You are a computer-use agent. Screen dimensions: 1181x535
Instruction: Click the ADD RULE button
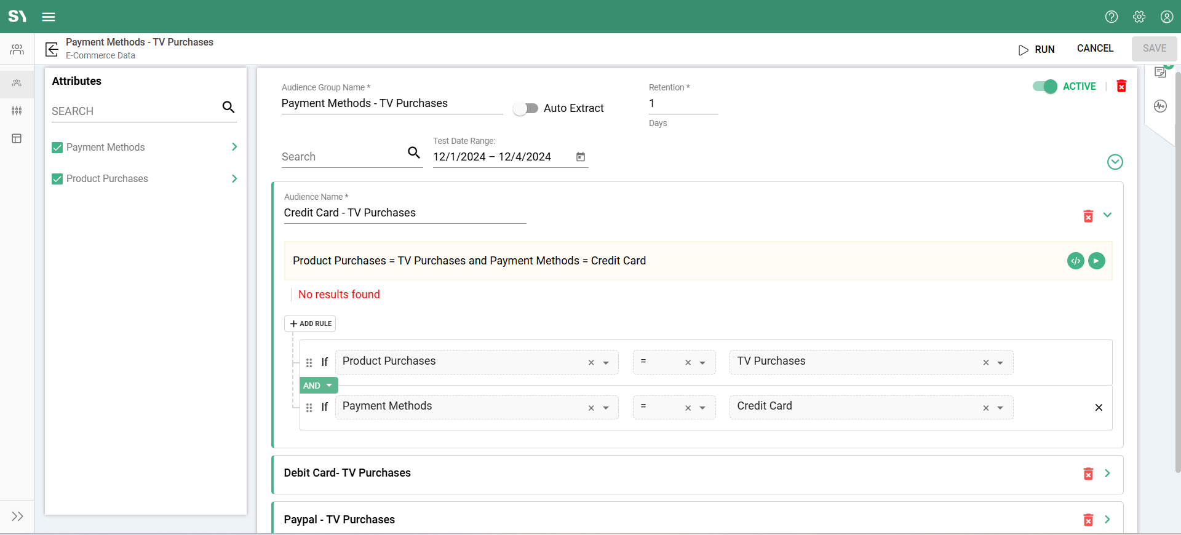click(x=310, y=323)
